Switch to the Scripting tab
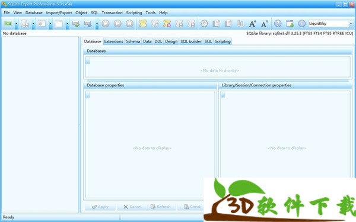The width and height of the screenshot is (356, 222). point(223,41)
